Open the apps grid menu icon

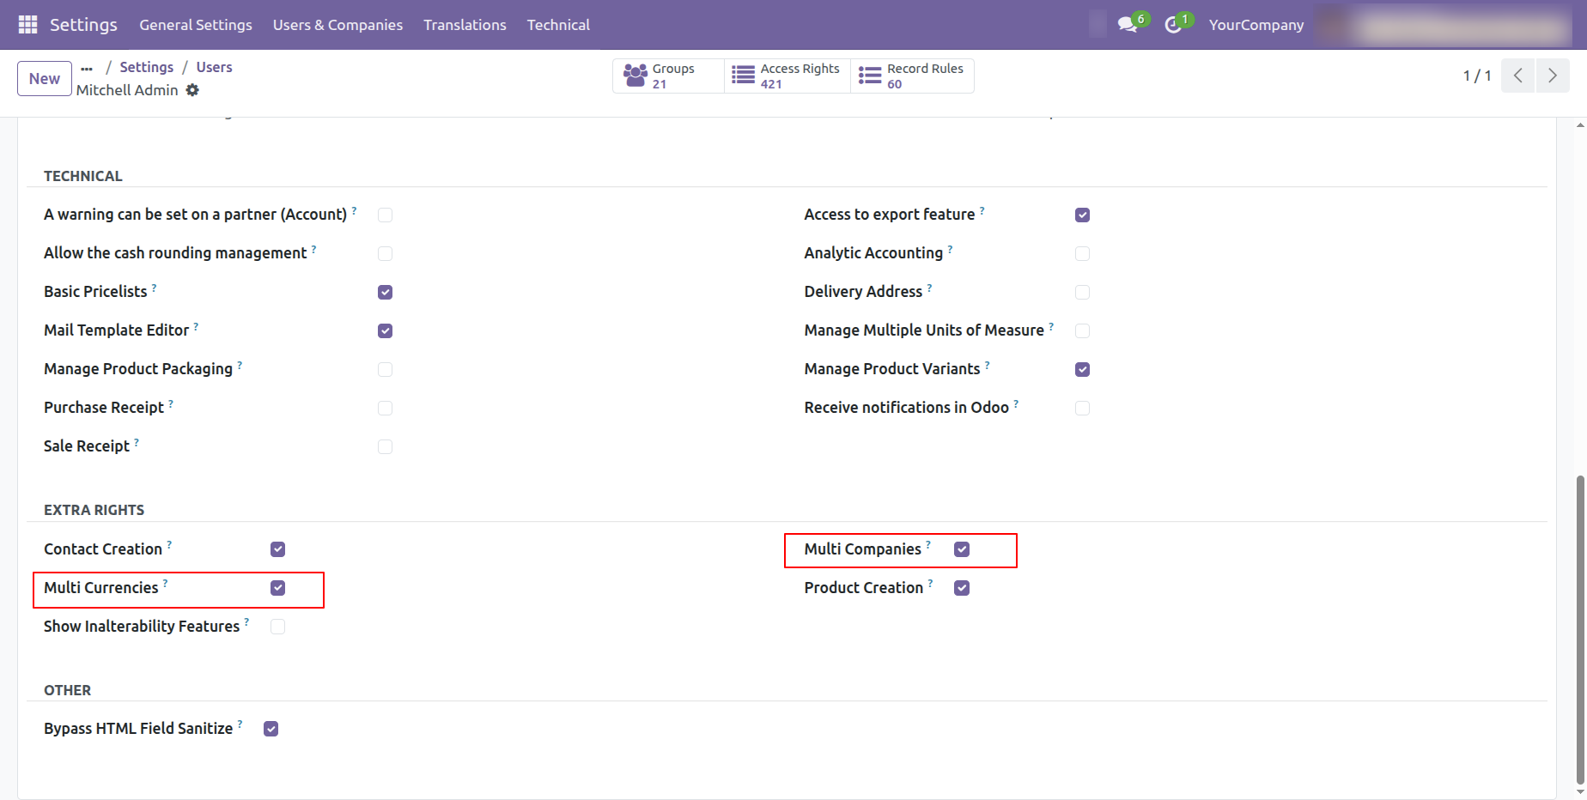coord(27,25)
